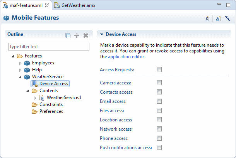Enable the Camera access checkbox
Image resolution: width=236 pixels, height=158 pixels.
pos(159,83)
